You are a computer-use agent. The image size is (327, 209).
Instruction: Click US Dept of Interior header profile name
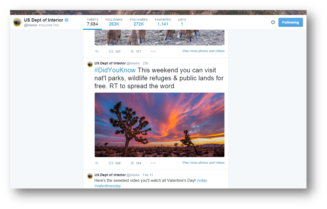(x=44, y=20)
